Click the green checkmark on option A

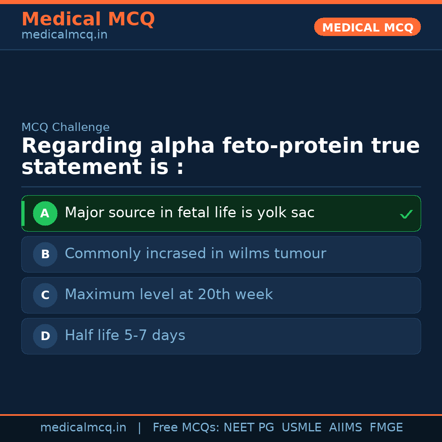click(x=406, y=214)
